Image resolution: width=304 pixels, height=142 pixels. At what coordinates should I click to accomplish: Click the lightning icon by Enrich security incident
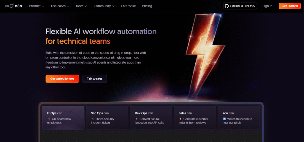(x=93, y=119)
